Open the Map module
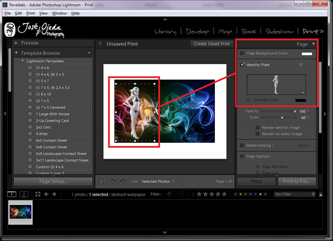The width and height of the screenshot is (333, 241). [225, 31]
